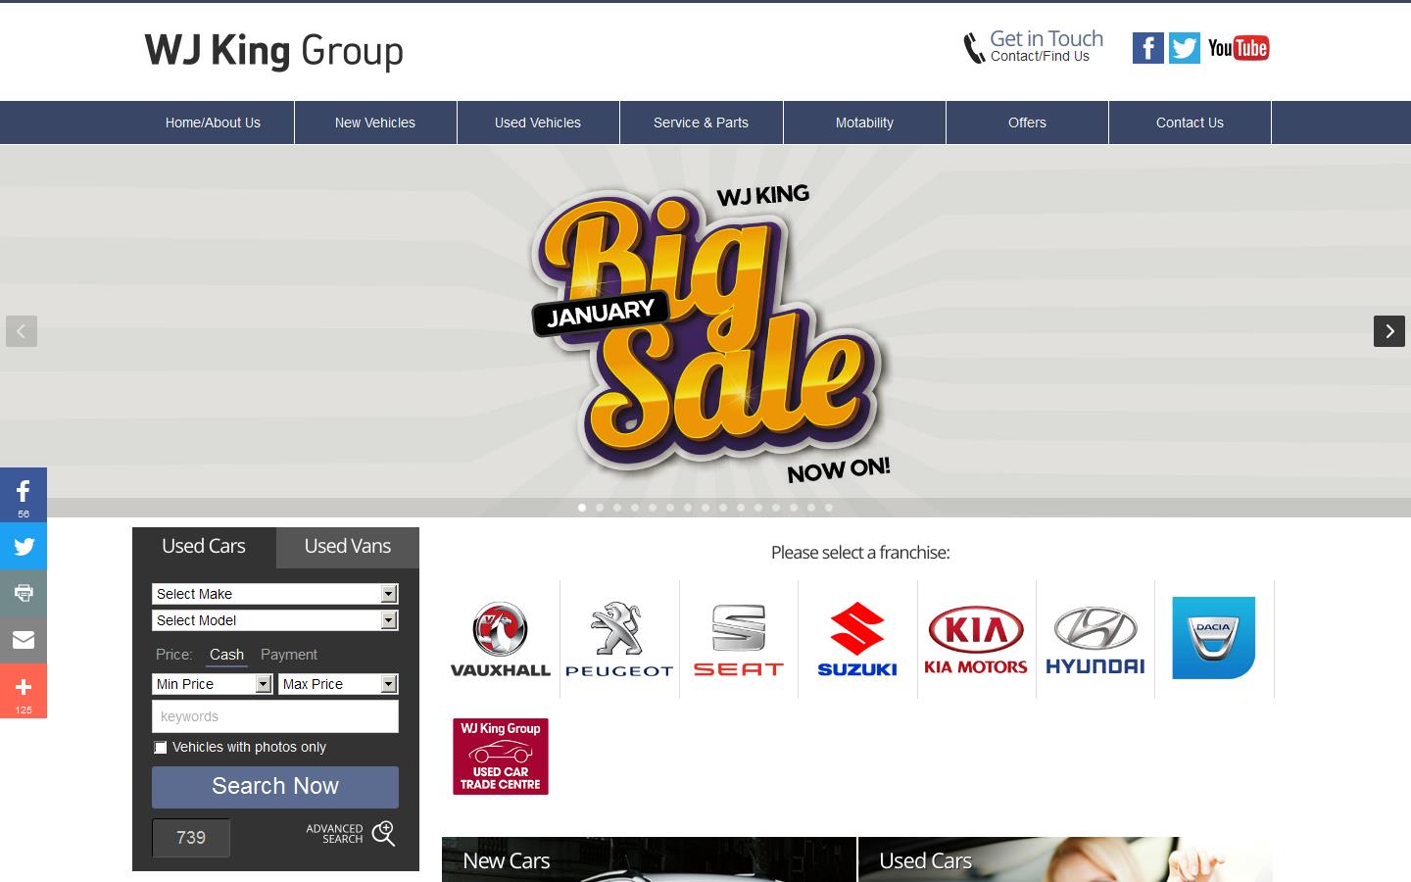The image size is (1411, 882).
Task: Enable Vehicles with photos only
Action: pyautogui.click(x=160, y=748)
